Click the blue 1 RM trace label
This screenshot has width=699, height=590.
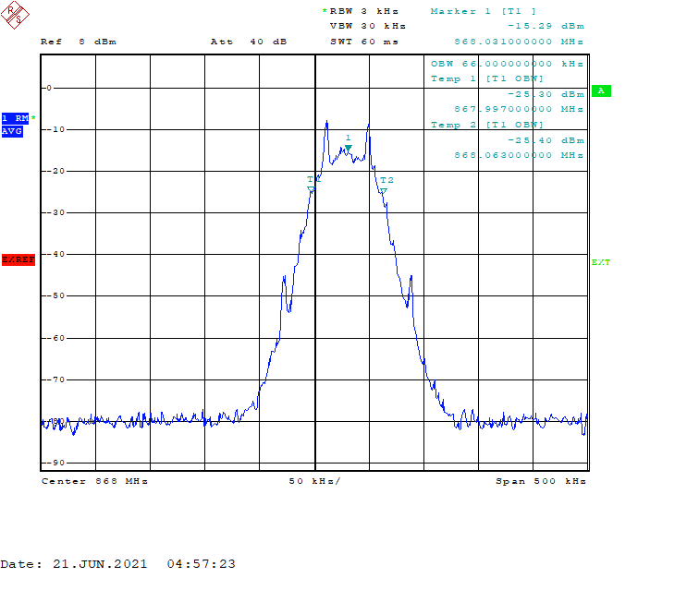(x=15, y=118)
